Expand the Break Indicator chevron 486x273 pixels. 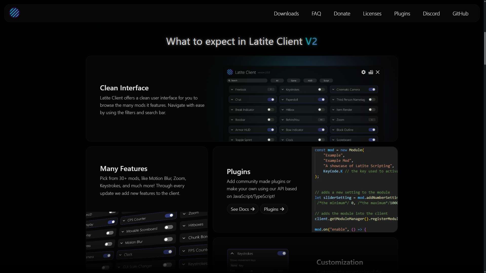pyautogui.click(x=232, y=110)
